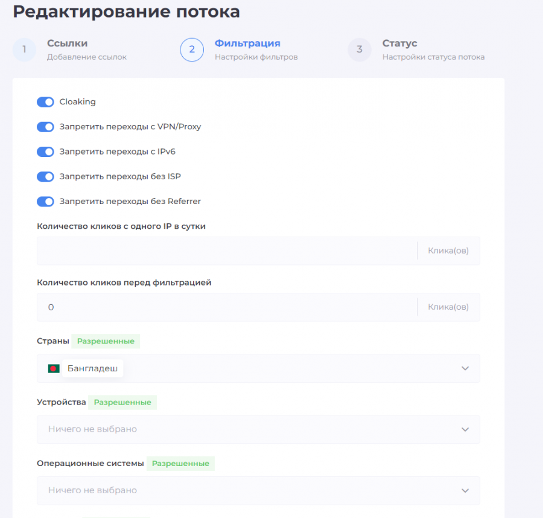Click the Cloaking label text

coord(78,102)
